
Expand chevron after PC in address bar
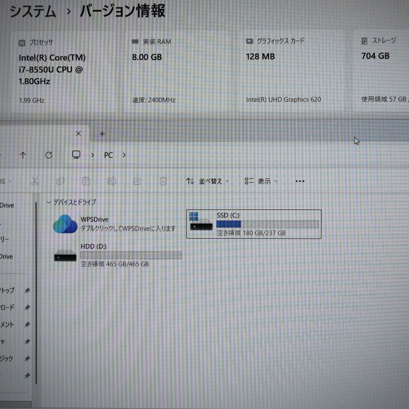[x=124, y=155]
